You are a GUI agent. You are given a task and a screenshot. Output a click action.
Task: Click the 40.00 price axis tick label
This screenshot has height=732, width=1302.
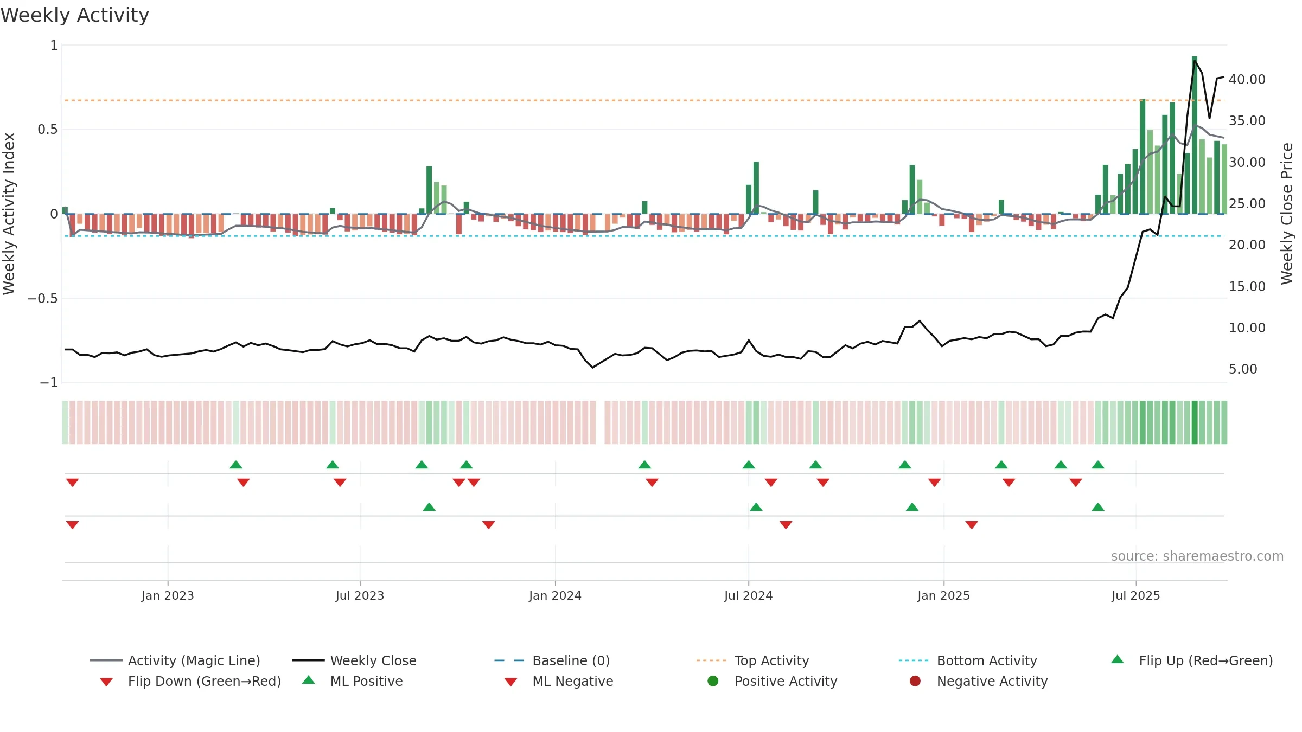point(1247,80)
